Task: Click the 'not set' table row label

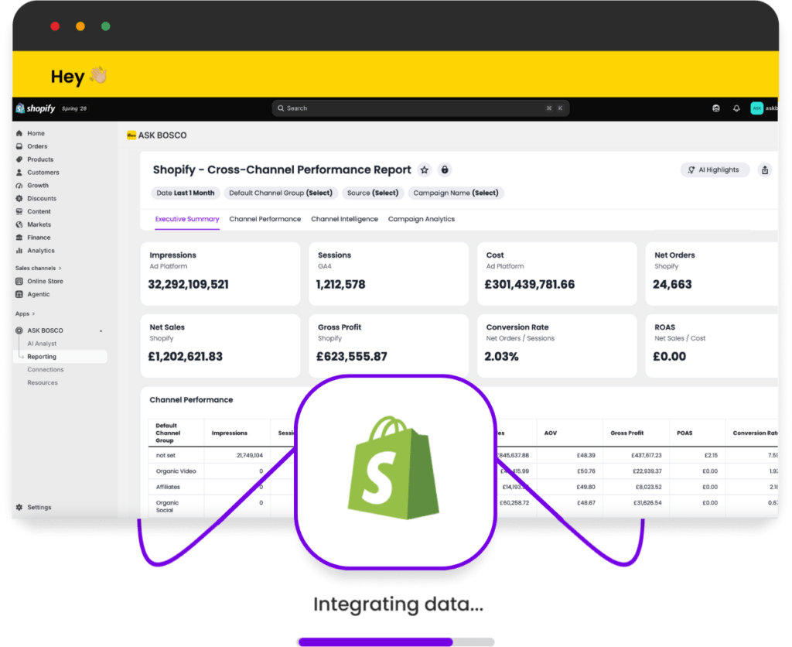Action: (x=166, y=455)
